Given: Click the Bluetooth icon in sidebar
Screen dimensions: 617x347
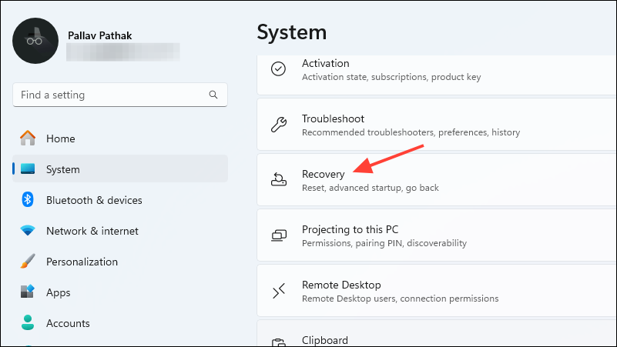Looking at the screenshot, I should point(28,200).
